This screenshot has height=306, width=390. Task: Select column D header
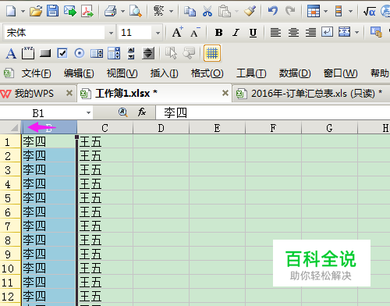coord(161,128)
